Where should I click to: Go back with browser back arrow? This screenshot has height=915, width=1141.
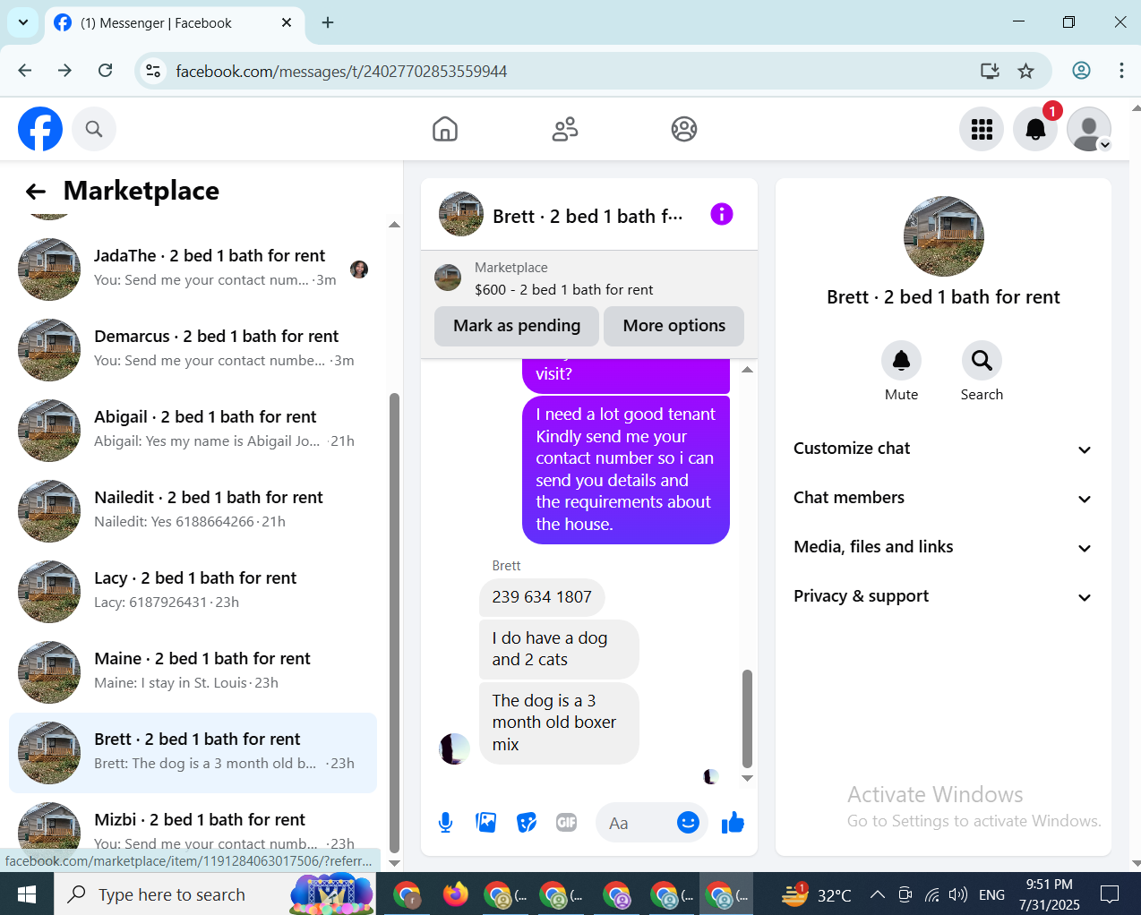[24, 71]
